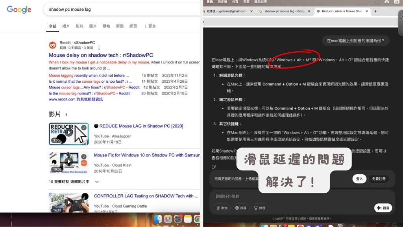Image resolution: width=403 pixels, height=227 pixels.
Task: Switch to the shadow pc mouse lag tab
Action: click(x=282, y=11)
